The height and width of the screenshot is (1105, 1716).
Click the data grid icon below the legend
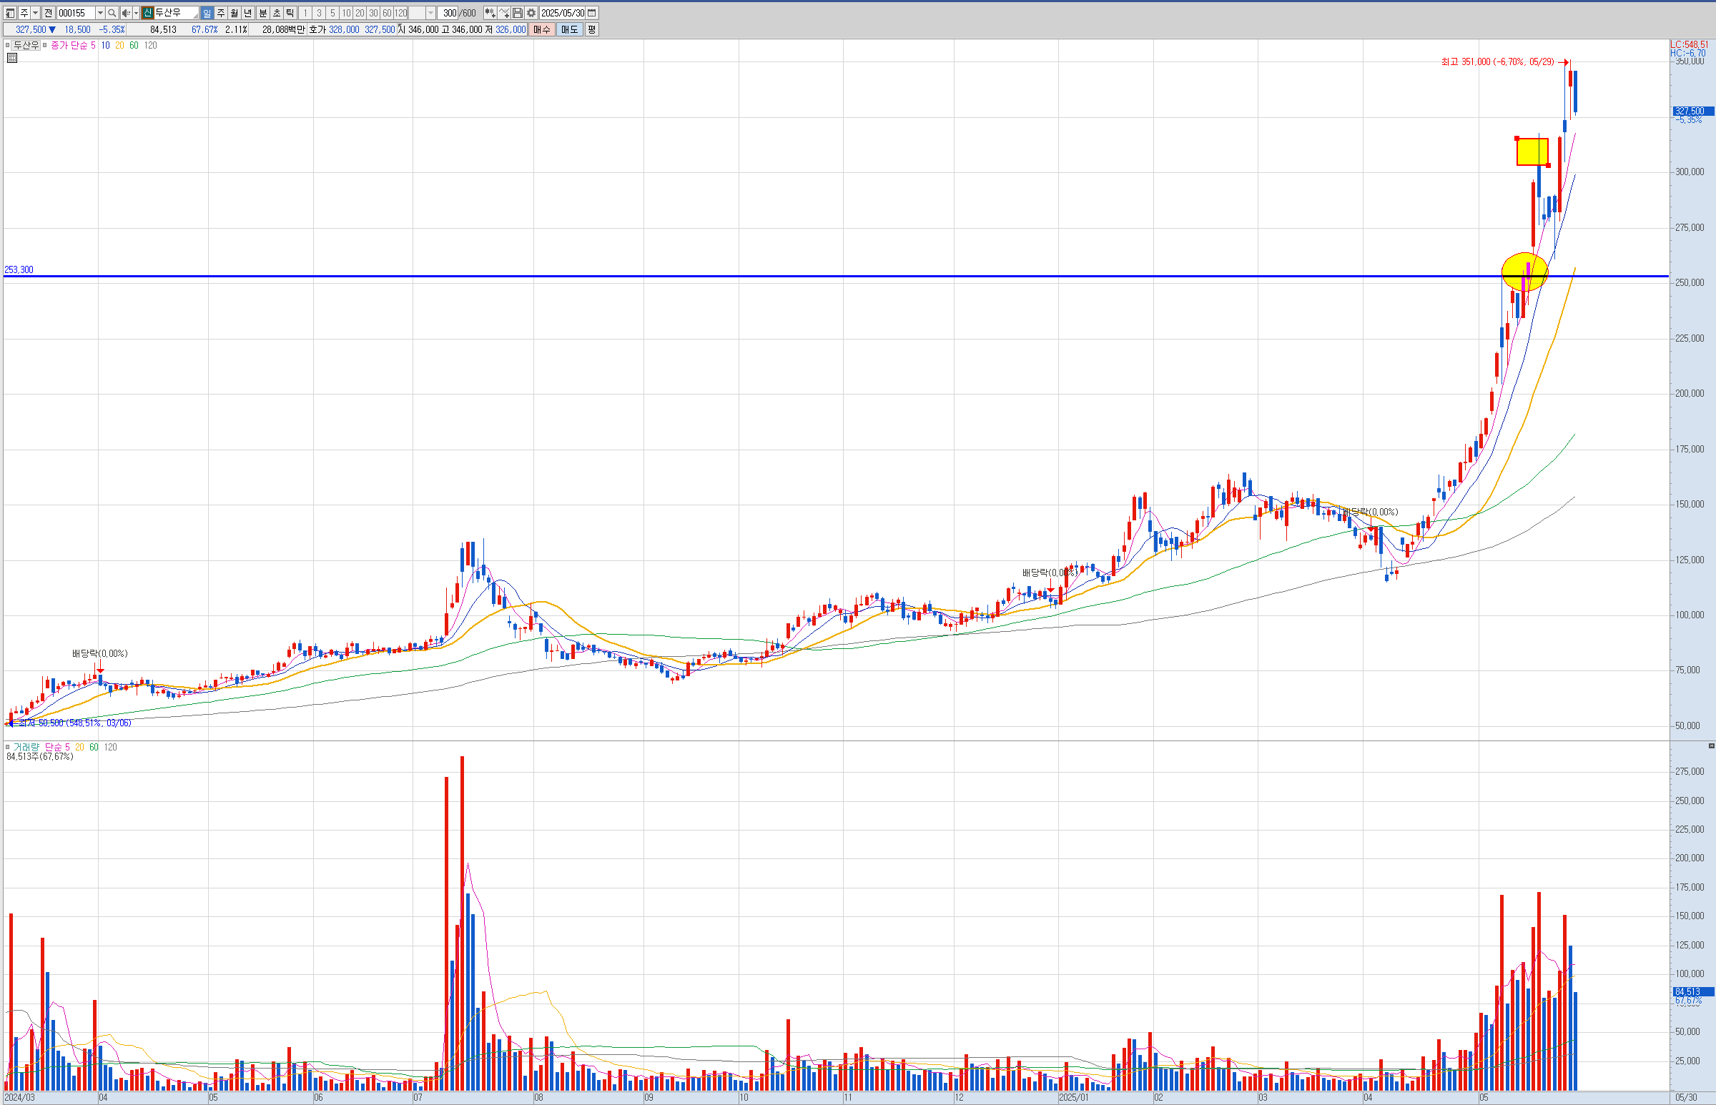(12, 58)
